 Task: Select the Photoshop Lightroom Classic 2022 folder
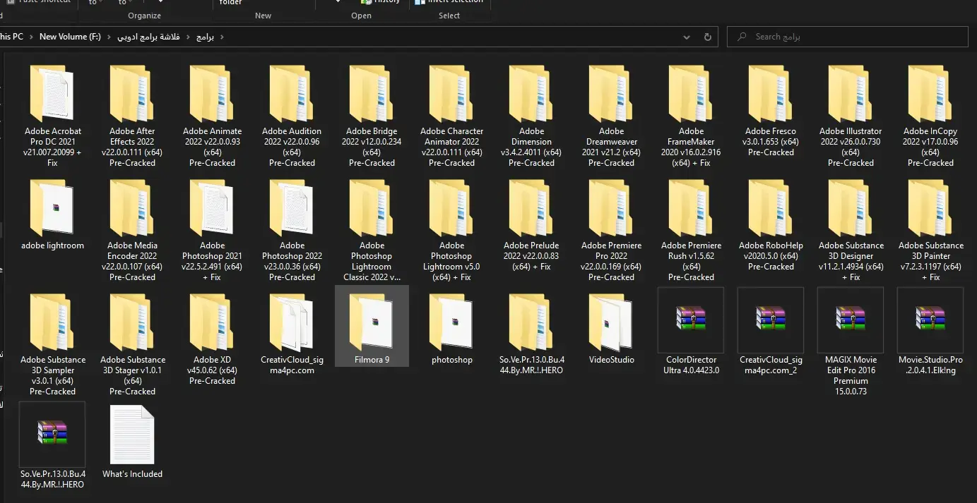(x=372, y=229)
